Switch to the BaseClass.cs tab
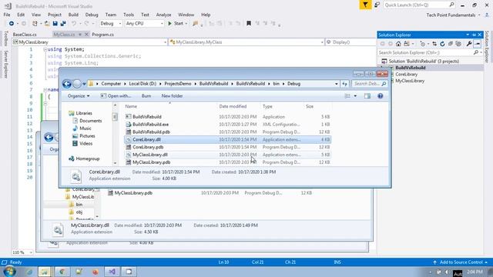493x277 pixels. [25, 35]
